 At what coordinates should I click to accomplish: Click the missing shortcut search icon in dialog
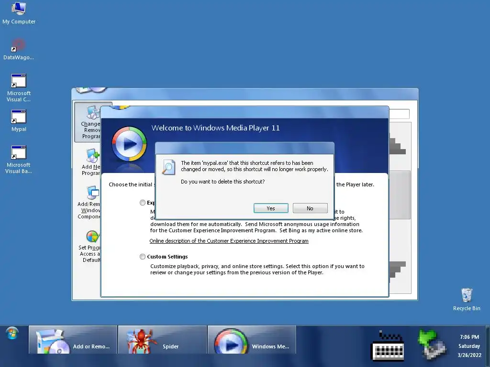tap(168, 167)
